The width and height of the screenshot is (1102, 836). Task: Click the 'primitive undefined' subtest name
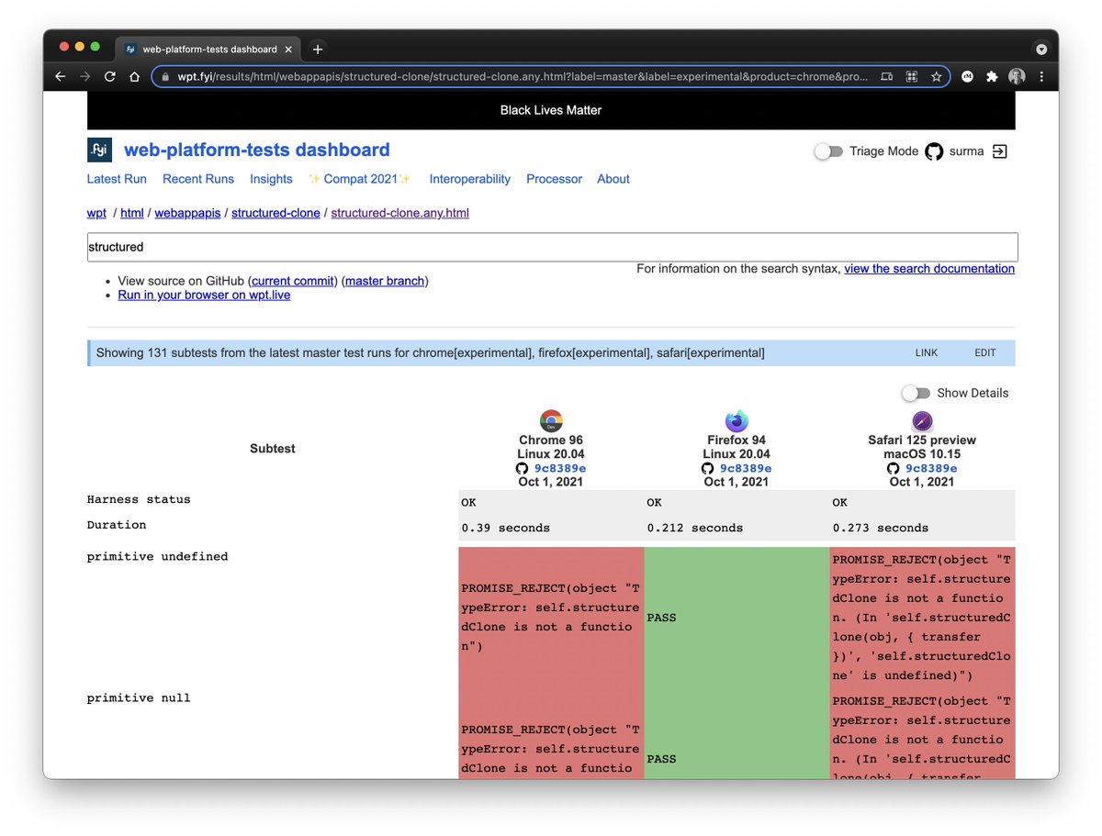point(157,556)
